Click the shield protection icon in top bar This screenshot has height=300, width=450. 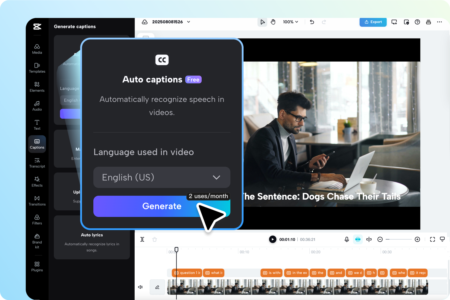tap(406, 22)
